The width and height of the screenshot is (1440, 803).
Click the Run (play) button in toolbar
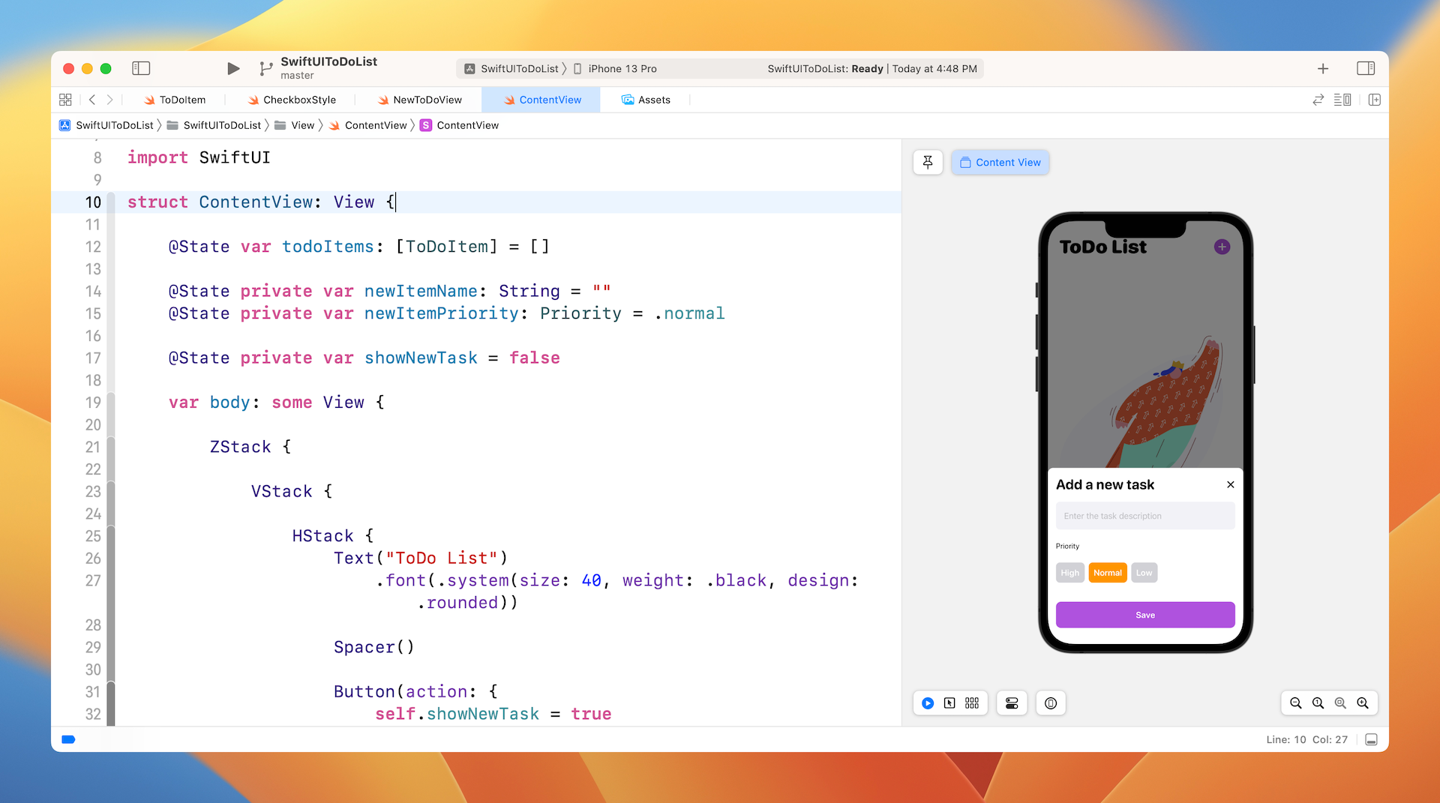pos(233,69)
